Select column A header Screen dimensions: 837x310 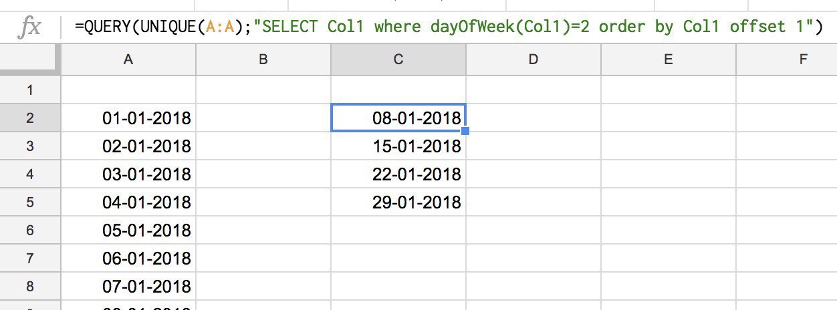pos(128,59)
